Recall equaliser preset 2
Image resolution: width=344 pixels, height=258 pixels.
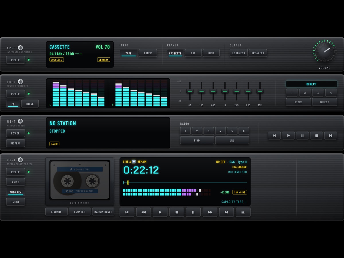[x=305, y=93]
